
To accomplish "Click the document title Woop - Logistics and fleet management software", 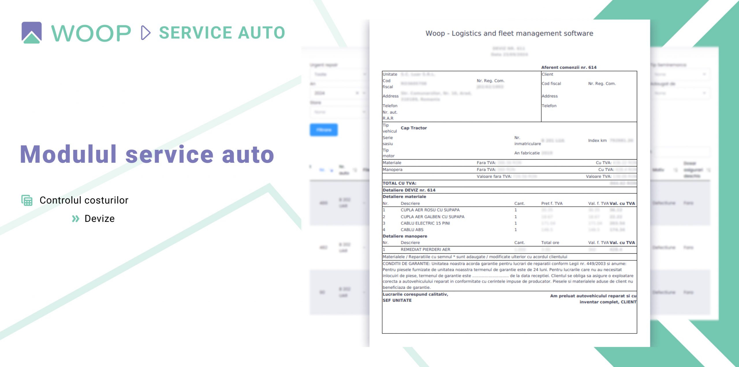I will click(509, 33).
